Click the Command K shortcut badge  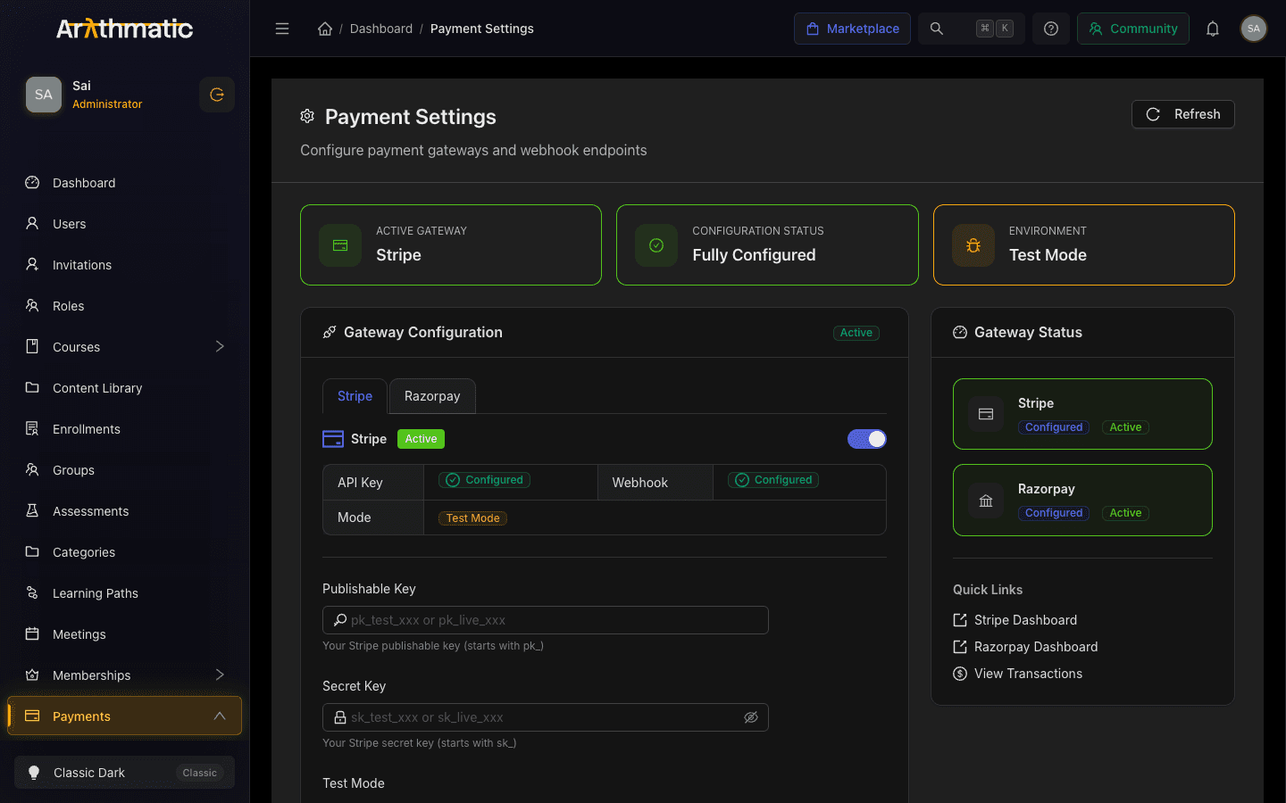pyautogui.click(x=995, y=29)
